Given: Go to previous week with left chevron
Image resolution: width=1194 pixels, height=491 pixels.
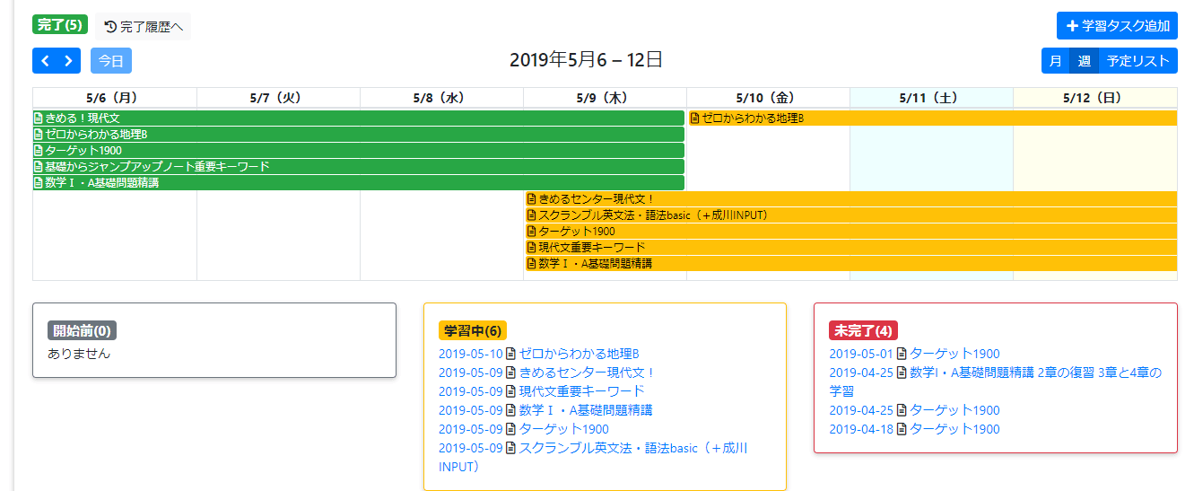Looking at the screenshot, I should coord(45,61).
